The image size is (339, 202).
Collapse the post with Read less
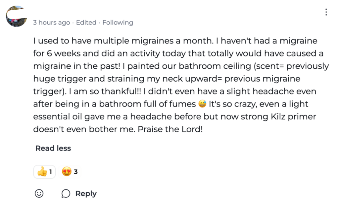(53, 148)
